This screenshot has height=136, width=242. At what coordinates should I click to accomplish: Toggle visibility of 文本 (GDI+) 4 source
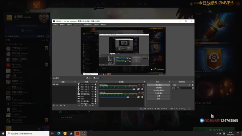tap(93, 85)
